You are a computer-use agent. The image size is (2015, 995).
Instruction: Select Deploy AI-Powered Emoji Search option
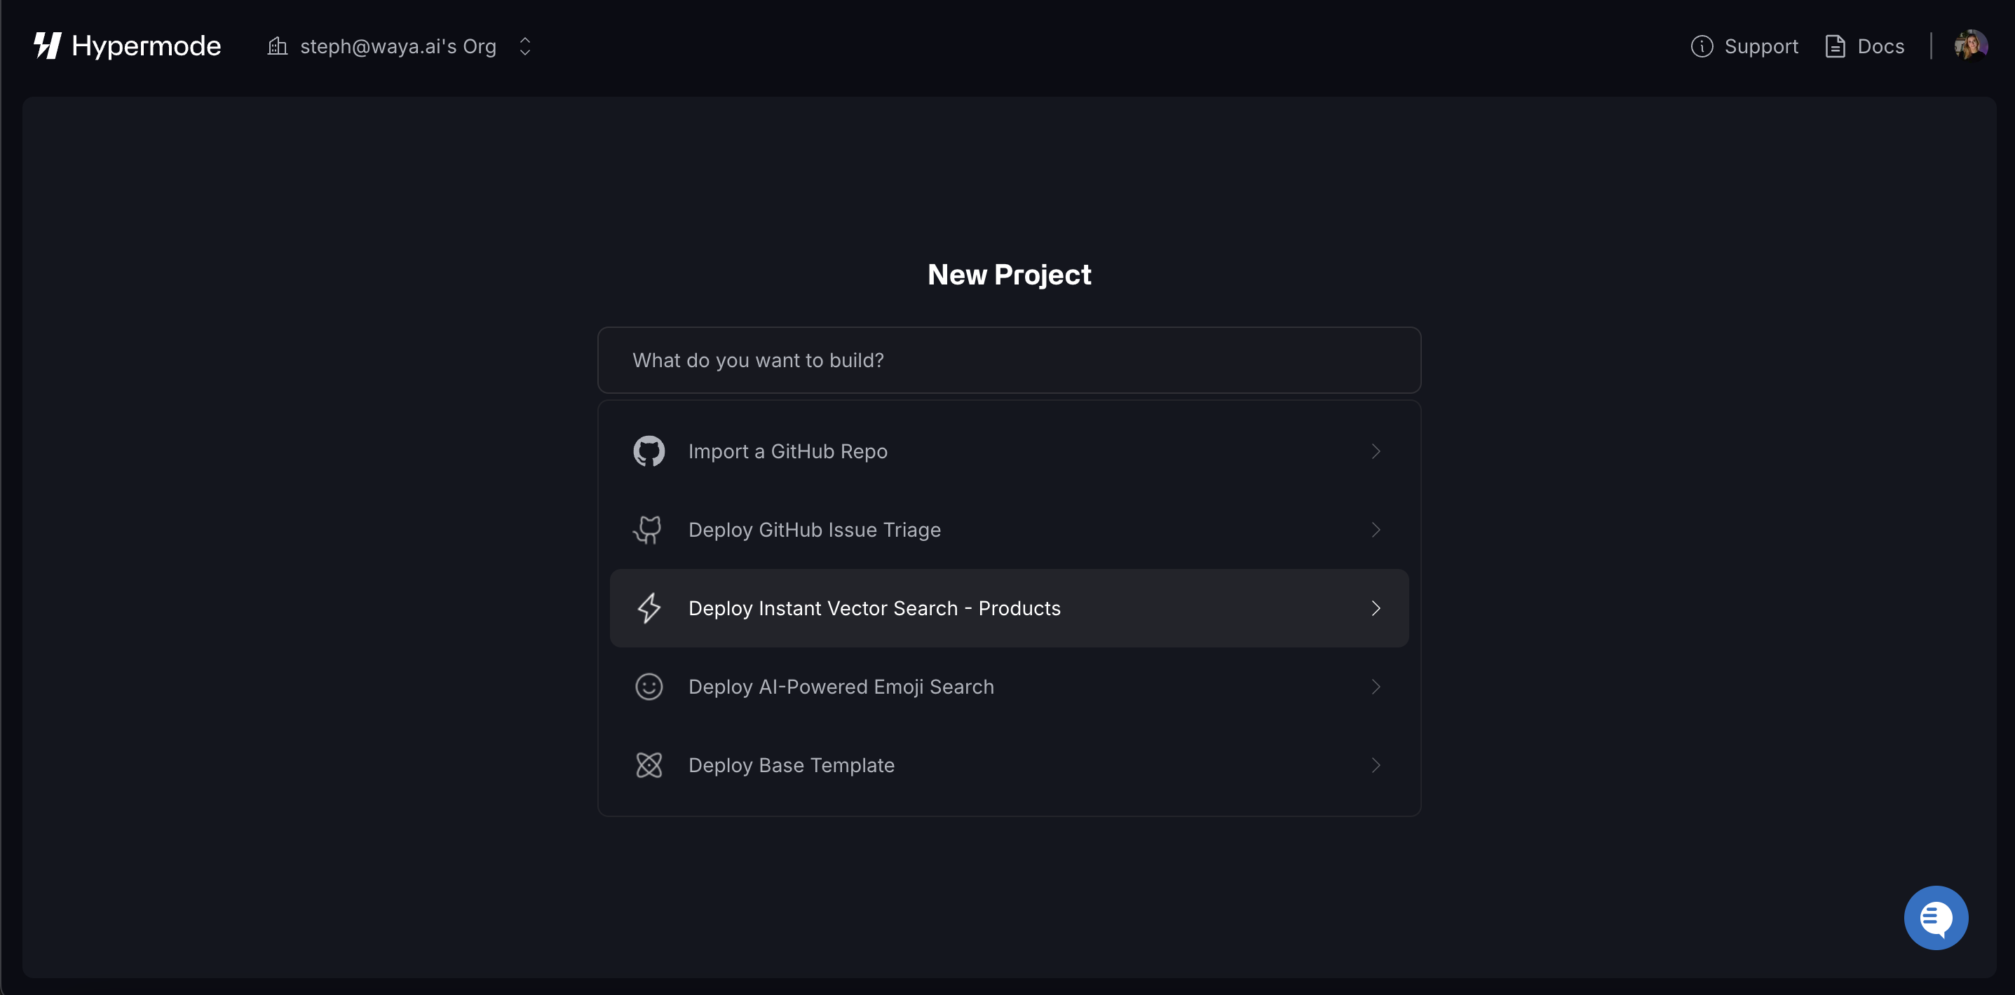tap(1009, 686)
